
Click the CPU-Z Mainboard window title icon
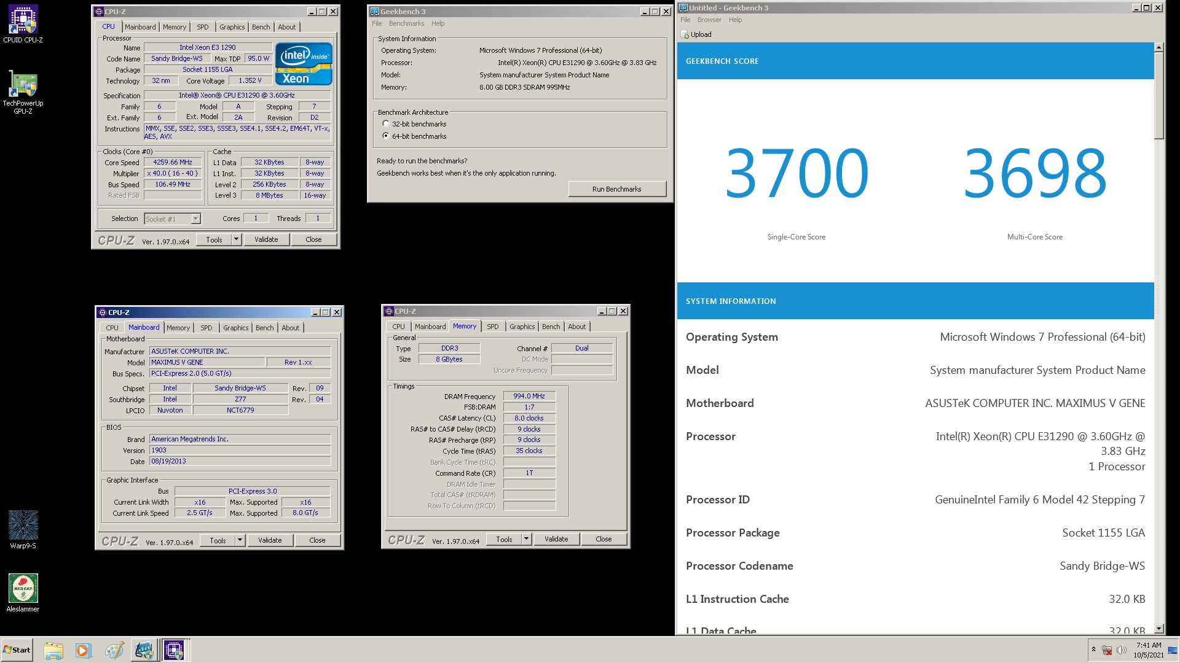point(103,312)
